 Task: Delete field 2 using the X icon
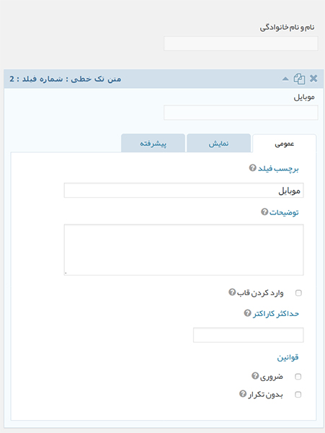coord(313,79)
